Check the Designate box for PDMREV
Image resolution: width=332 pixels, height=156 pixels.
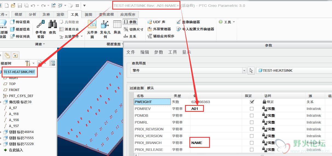point(252,109)
